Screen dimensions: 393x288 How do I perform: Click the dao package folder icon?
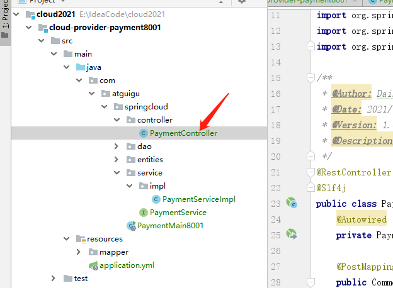[x=131, y=146]
